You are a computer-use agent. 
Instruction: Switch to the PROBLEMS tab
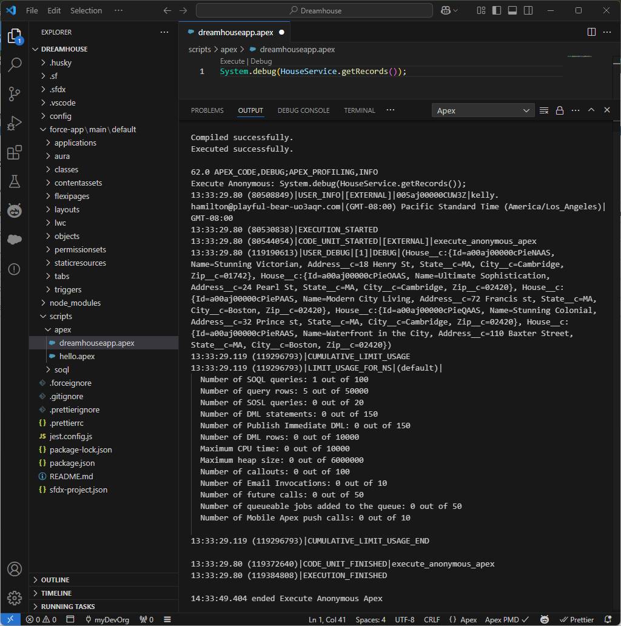207,110
